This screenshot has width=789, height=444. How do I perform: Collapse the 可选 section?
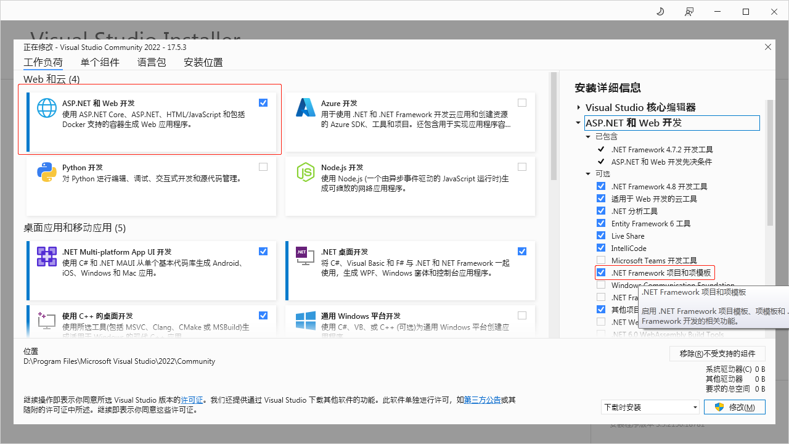(589, 174)
